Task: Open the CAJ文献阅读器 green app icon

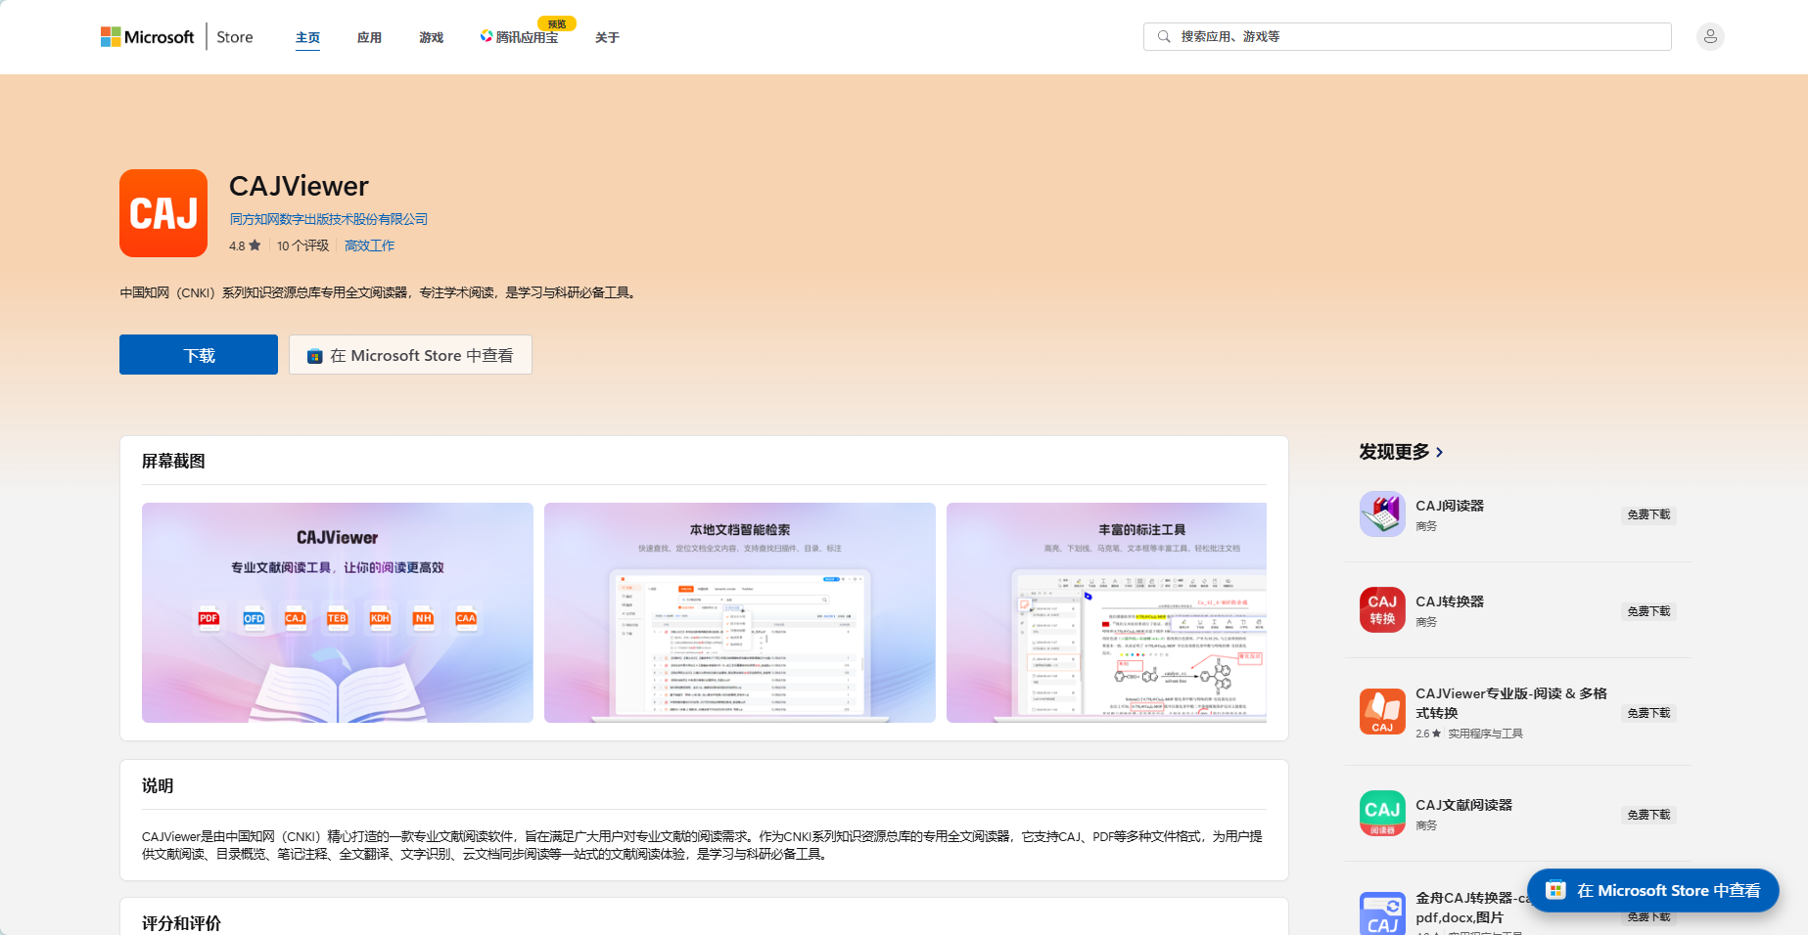Action: 1382,814
